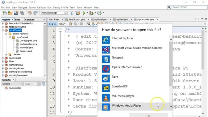Click the search magnifier icon
Image resolution: width=208 pixels, height=117 pixels.
(169, 7)
